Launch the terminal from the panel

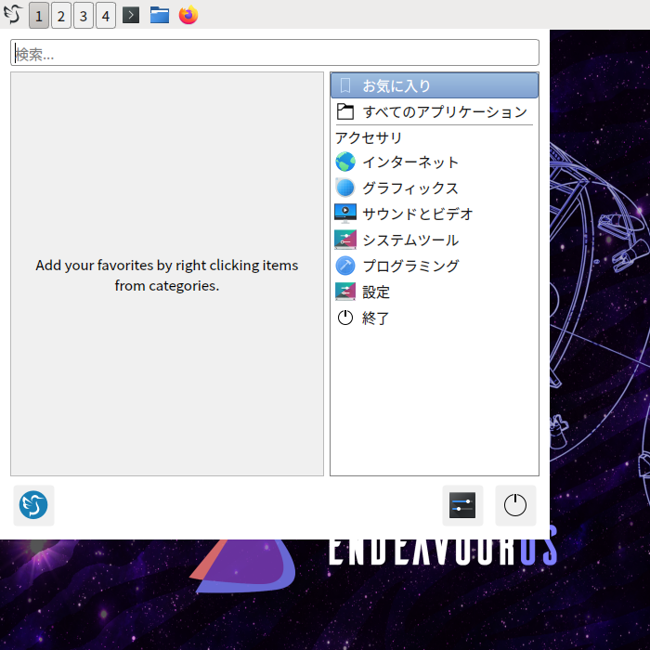[131, 16]
